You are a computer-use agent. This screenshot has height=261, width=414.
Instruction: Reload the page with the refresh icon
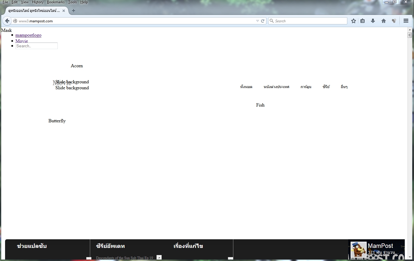263,21
